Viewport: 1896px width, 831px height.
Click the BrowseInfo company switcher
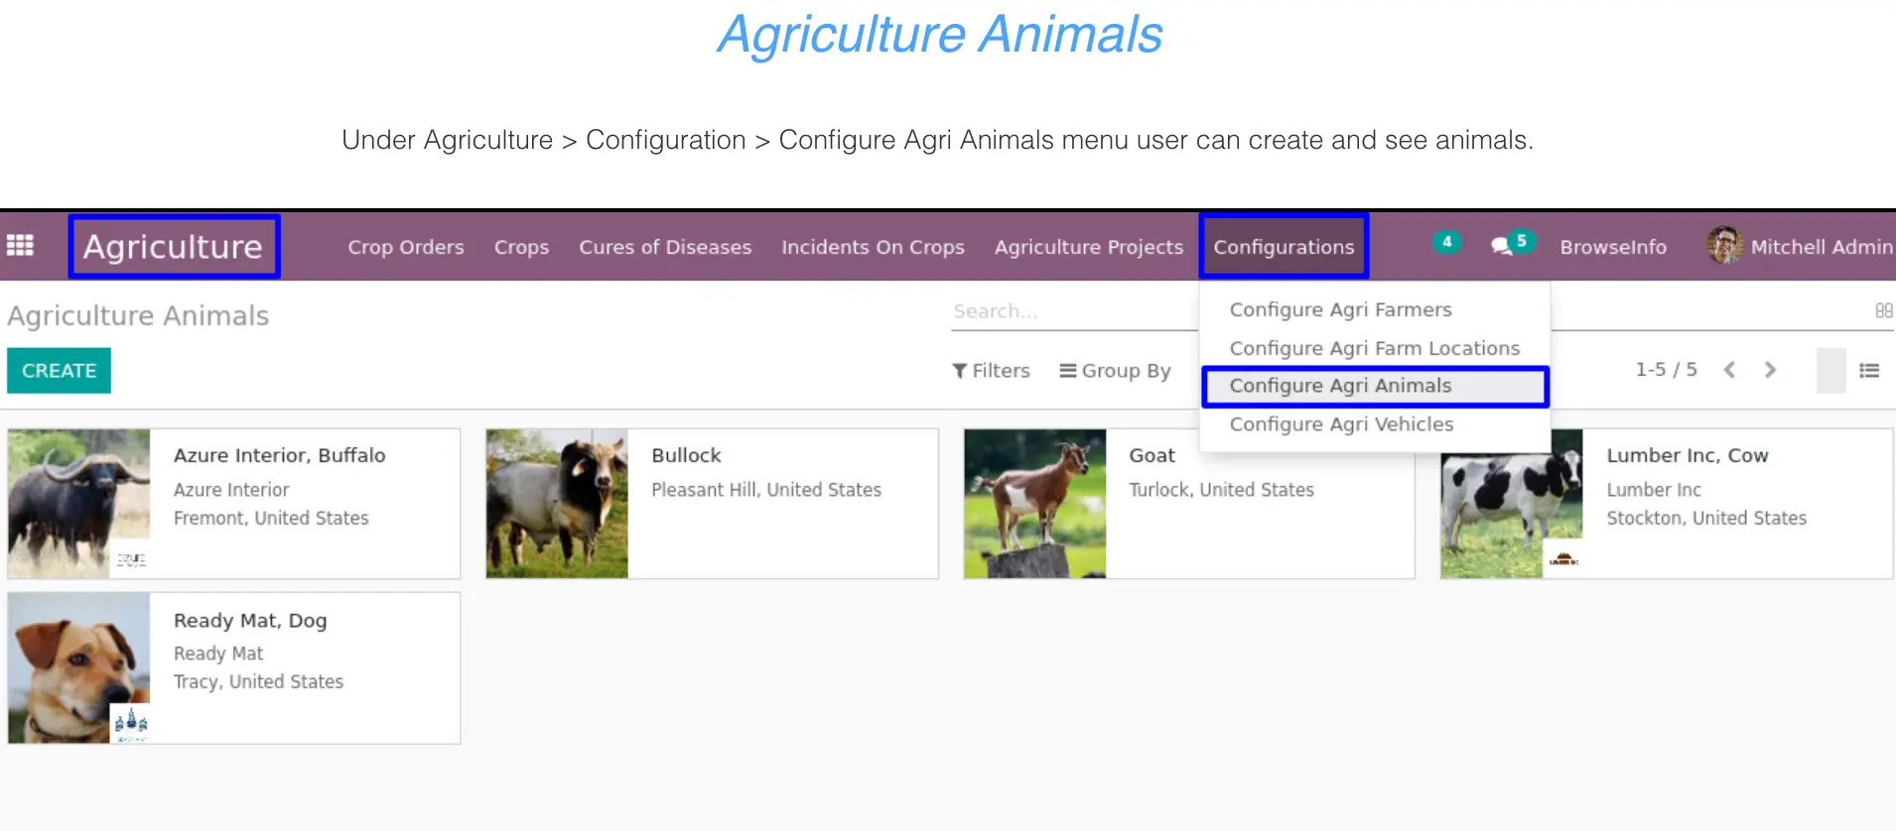coord(1613,247)
